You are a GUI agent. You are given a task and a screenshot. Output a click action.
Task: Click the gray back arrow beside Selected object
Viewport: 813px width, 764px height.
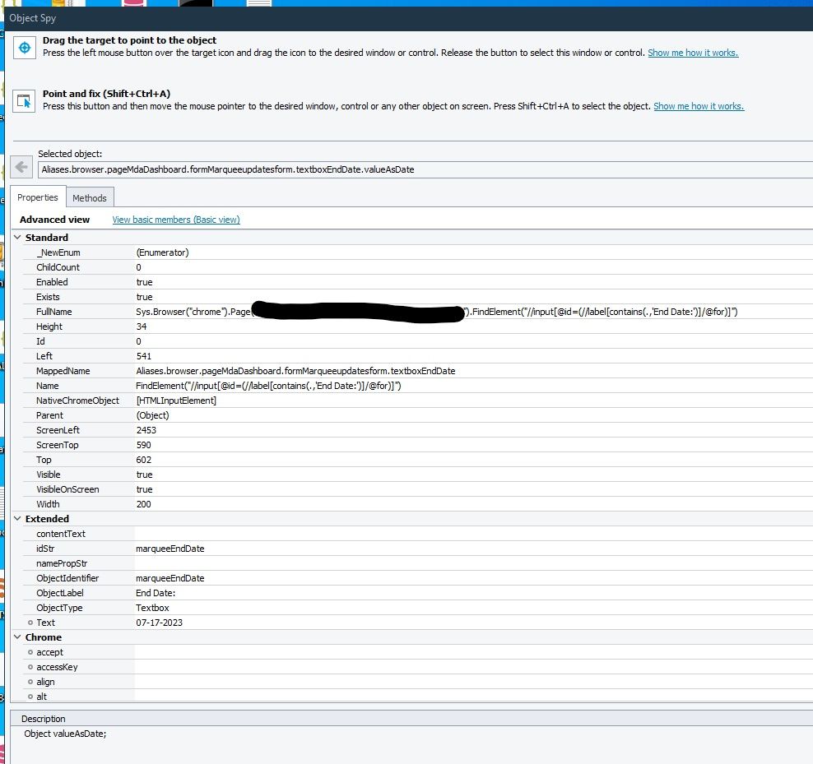(22, 168)
